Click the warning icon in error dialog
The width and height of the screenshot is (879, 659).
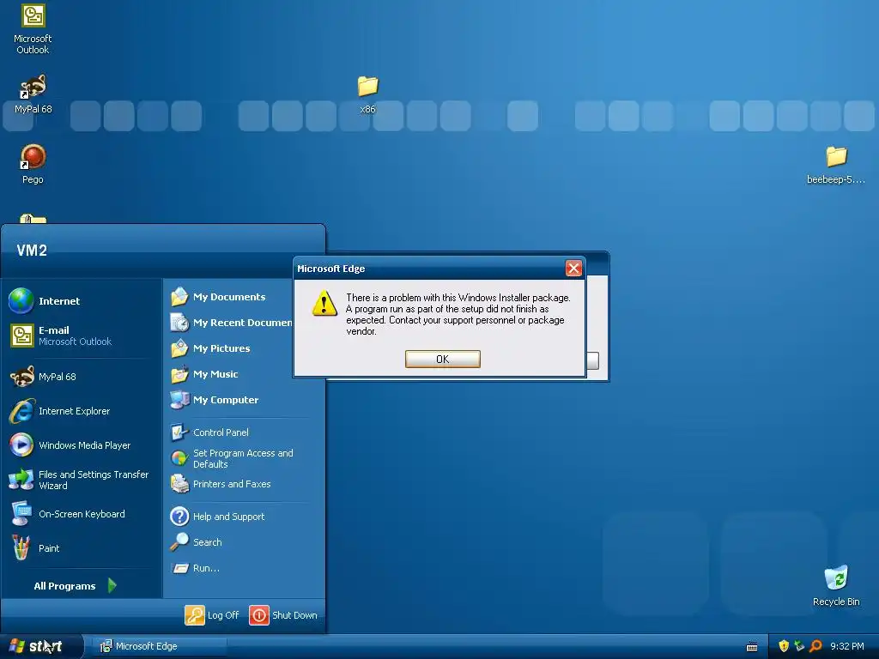tap(324, 303)
